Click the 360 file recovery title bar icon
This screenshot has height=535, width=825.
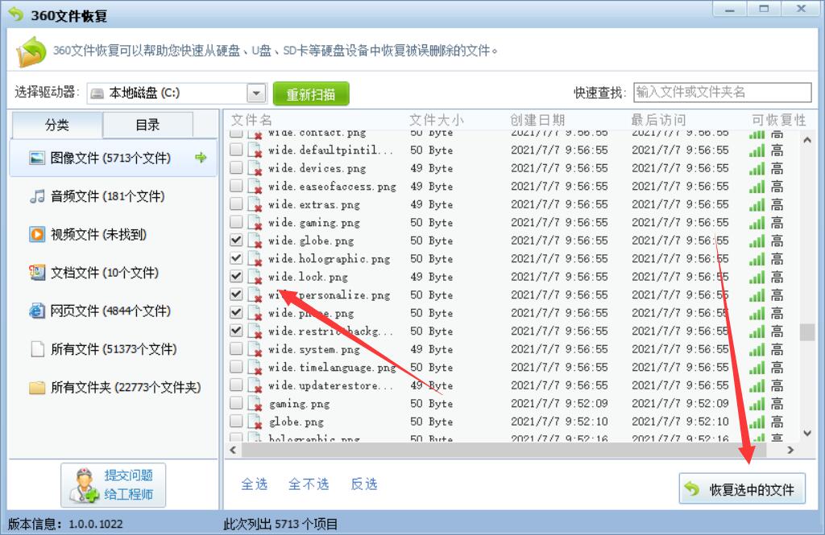[x=16, y=14]
